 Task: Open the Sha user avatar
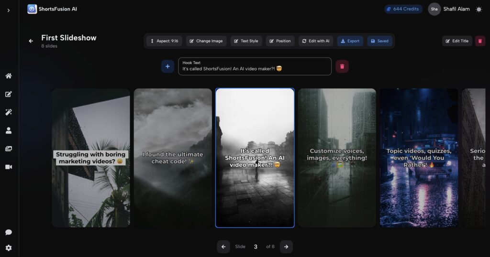point(434,9)
